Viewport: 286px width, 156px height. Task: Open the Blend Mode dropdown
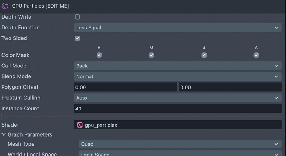[x=178, y=76]
